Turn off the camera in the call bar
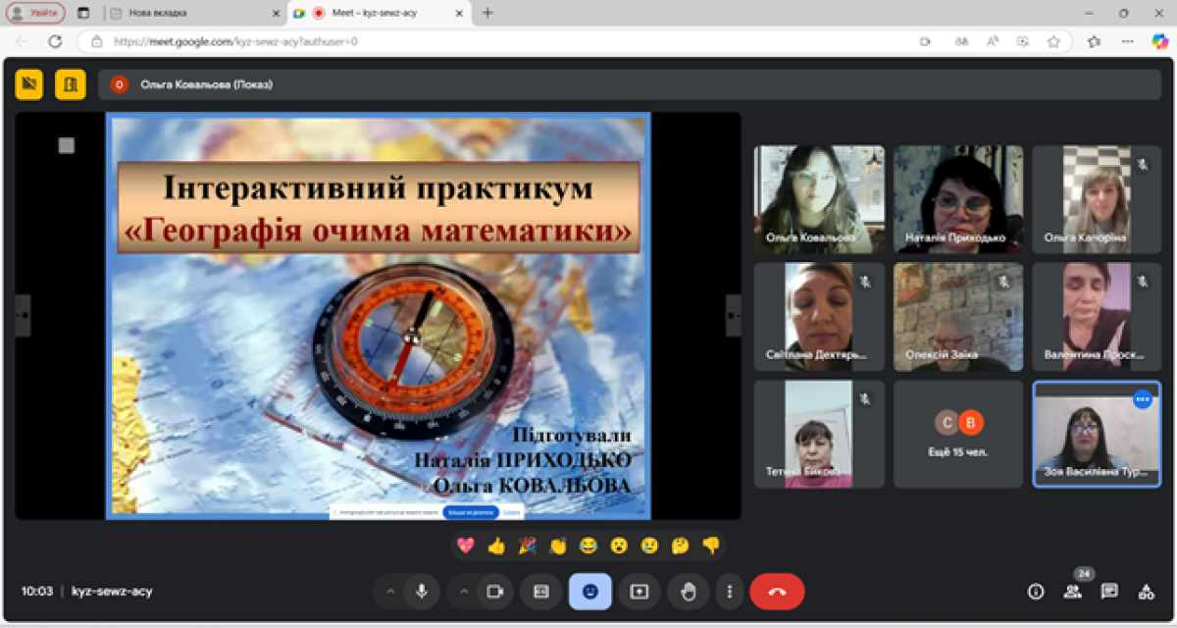Screen dimensions: 1177x628 (495, 592)
